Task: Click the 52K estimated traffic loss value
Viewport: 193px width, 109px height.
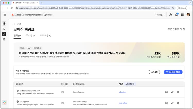Action: [x=157, y=53]
